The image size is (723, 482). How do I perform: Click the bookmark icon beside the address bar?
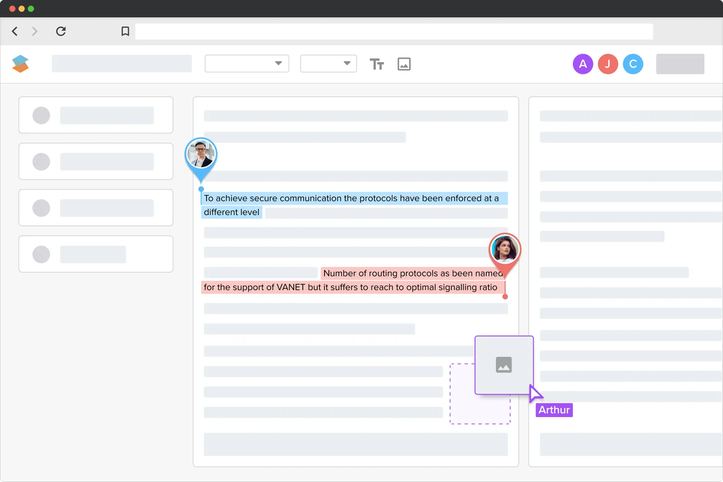click(x=125, y=31)
